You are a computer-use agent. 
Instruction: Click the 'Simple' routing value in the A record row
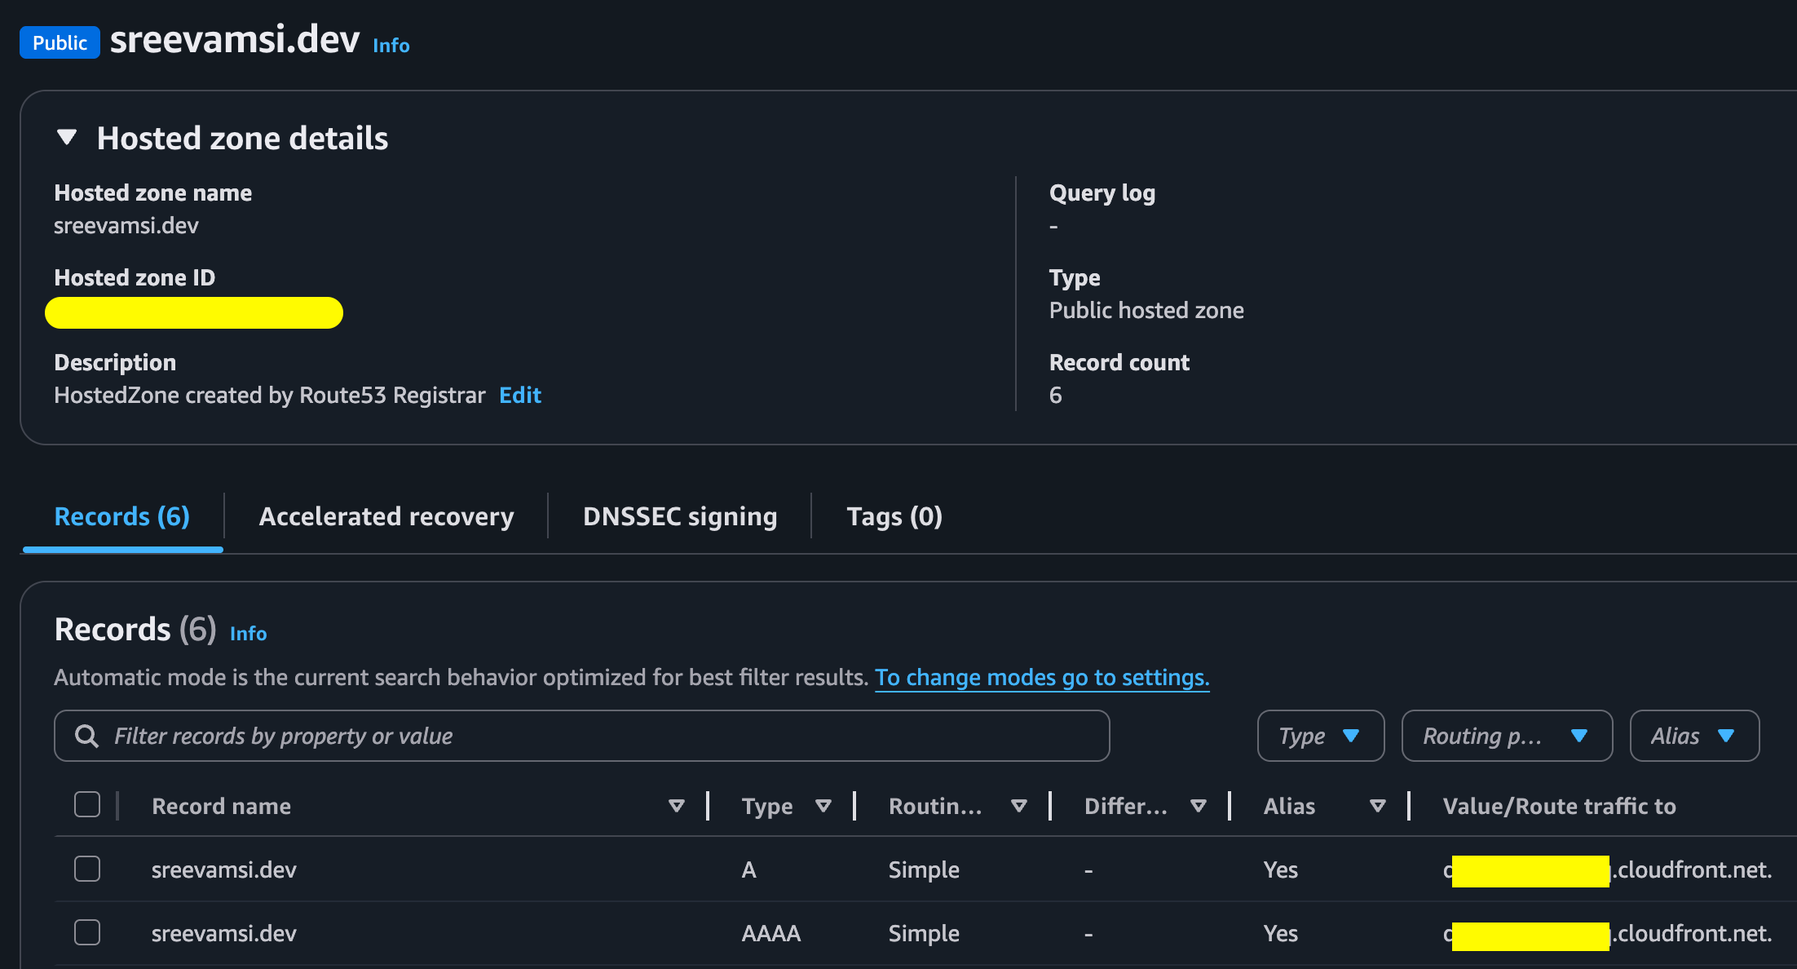tap(924, 869)
